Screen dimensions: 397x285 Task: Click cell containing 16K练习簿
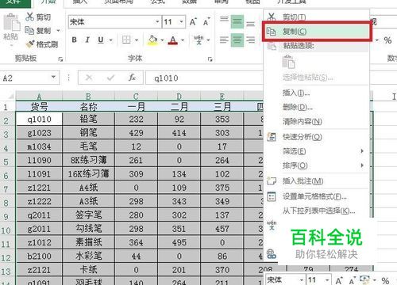click(x=89, y=173)
